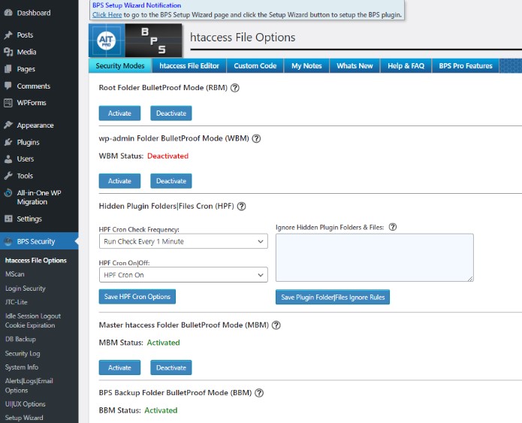Switch to Whats New tab
Image resolution: width=522 pixels, height=423 pixels.
click(355, 65)
